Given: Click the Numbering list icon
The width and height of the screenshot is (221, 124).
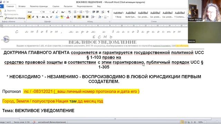Looking at the screenshot, I should click(81, 12).
